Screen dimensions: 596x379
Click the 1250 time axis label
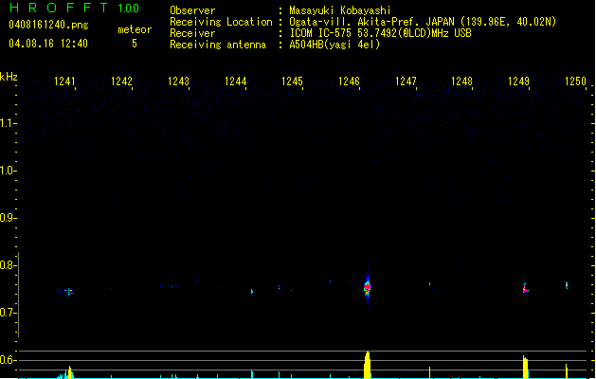575,82
